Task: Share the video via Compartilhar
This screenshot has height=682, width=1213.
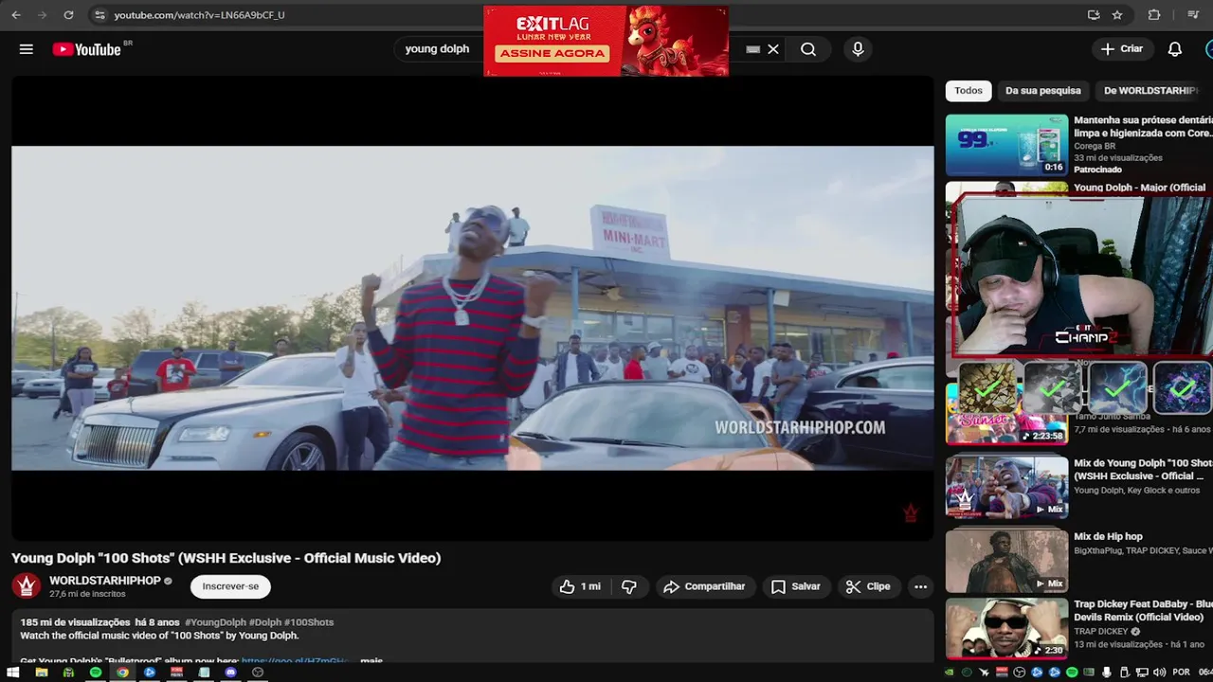Action: (704, 586)
